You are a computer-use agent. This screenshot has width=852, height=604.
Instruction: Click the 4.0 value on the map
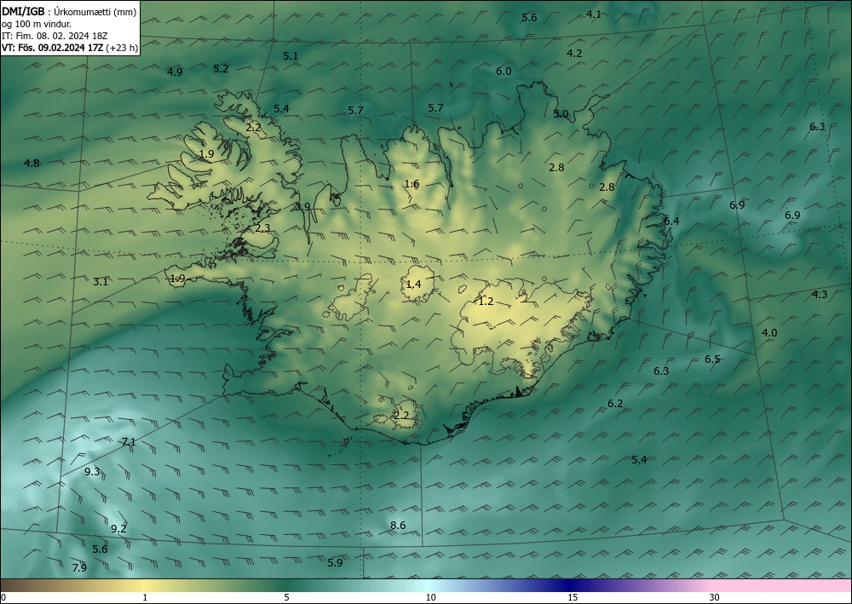[769, 333]
